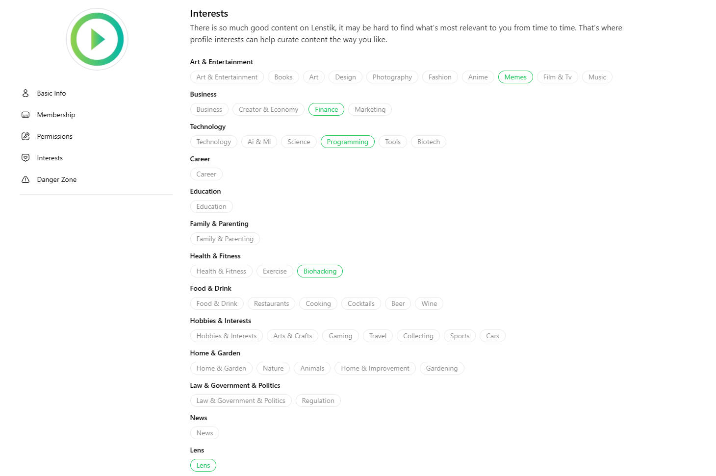This screenshot has height=476, width=716.
Task: Enable the Ai & Ml interest
Action: point(259,142)
